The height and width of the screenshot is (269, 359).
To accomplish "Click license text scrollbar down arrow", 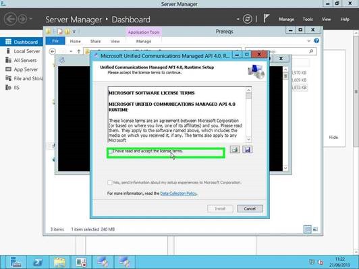I will [248, 140].
